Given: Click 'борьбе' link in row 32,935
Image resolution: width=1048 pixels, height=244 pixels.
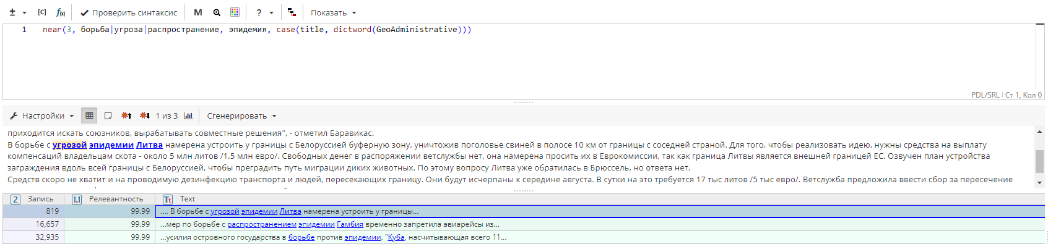Looking at the screenshot, I should 301,237.
